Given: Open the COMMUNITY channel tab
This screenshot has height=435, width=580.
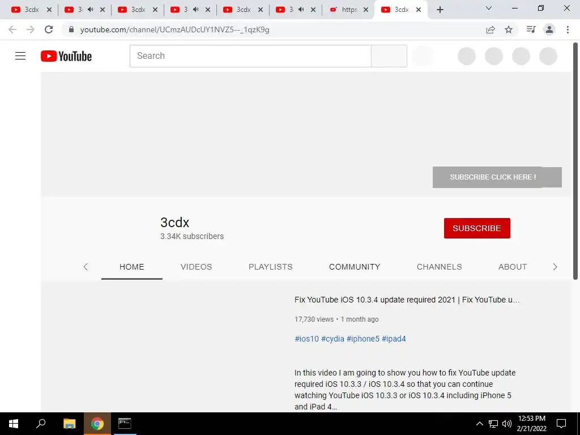Looking at the screenshot, I should (x=355, y=267).
